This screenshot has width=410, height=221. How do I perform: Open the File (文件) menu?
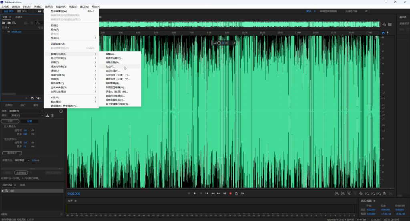click(x=5, y=6)
